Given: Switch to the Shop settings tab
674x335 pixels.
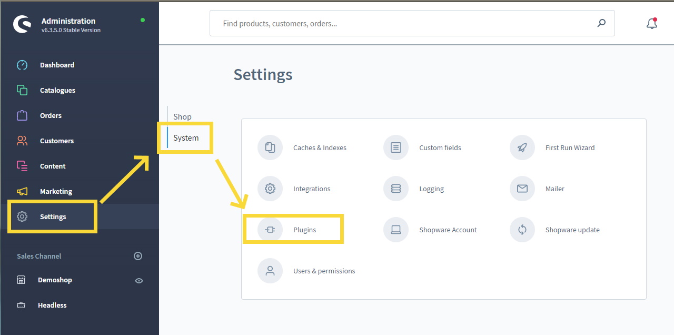Looking at the screenshot, I should coord(182,116).
